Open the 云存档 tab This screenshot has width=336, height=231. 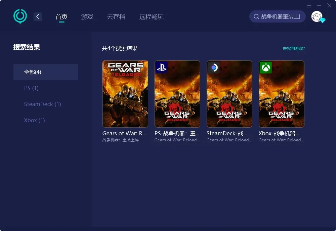[x=116, y=16]
